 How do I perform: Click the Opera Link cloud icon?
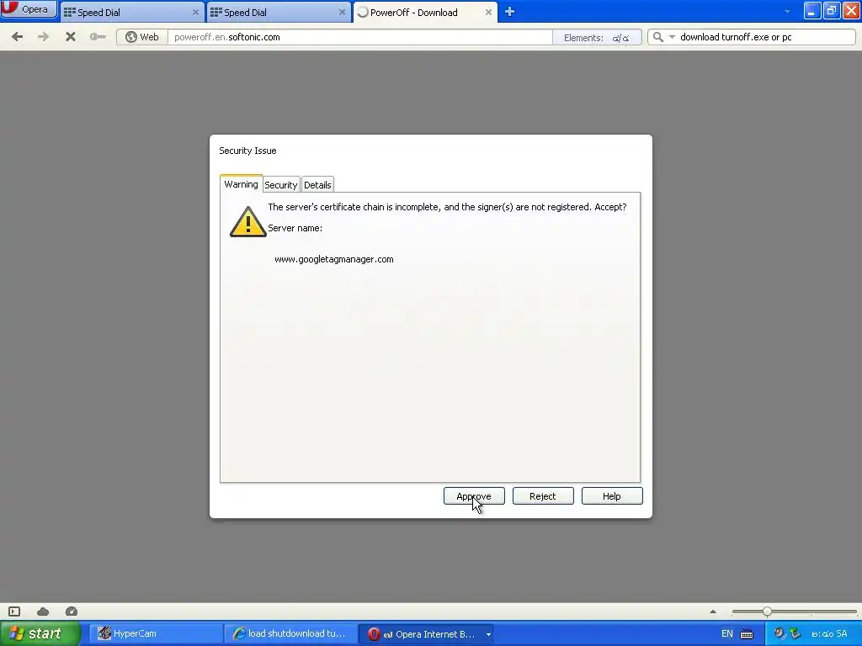43,612
